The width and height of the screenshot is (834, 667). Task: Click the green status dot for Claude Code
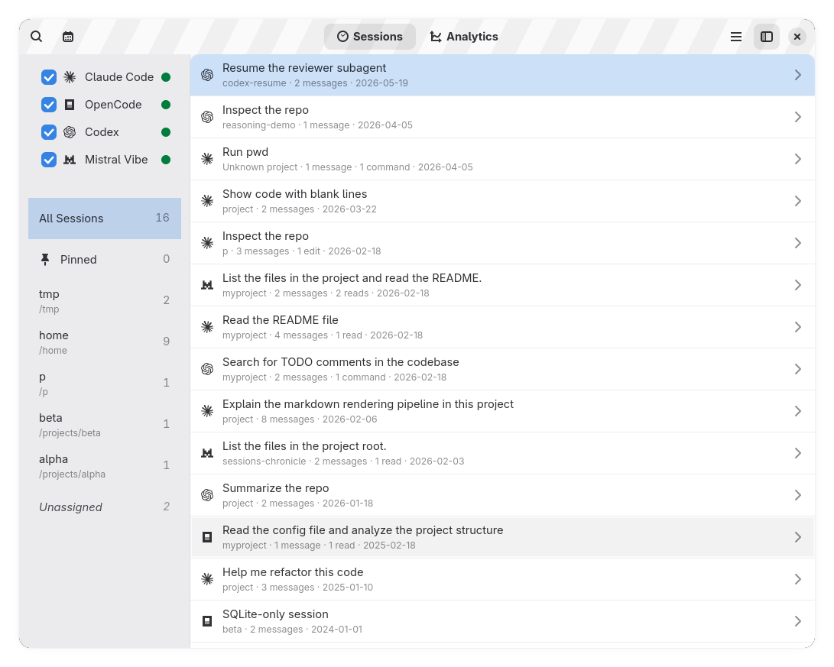(x=166, y=77)
